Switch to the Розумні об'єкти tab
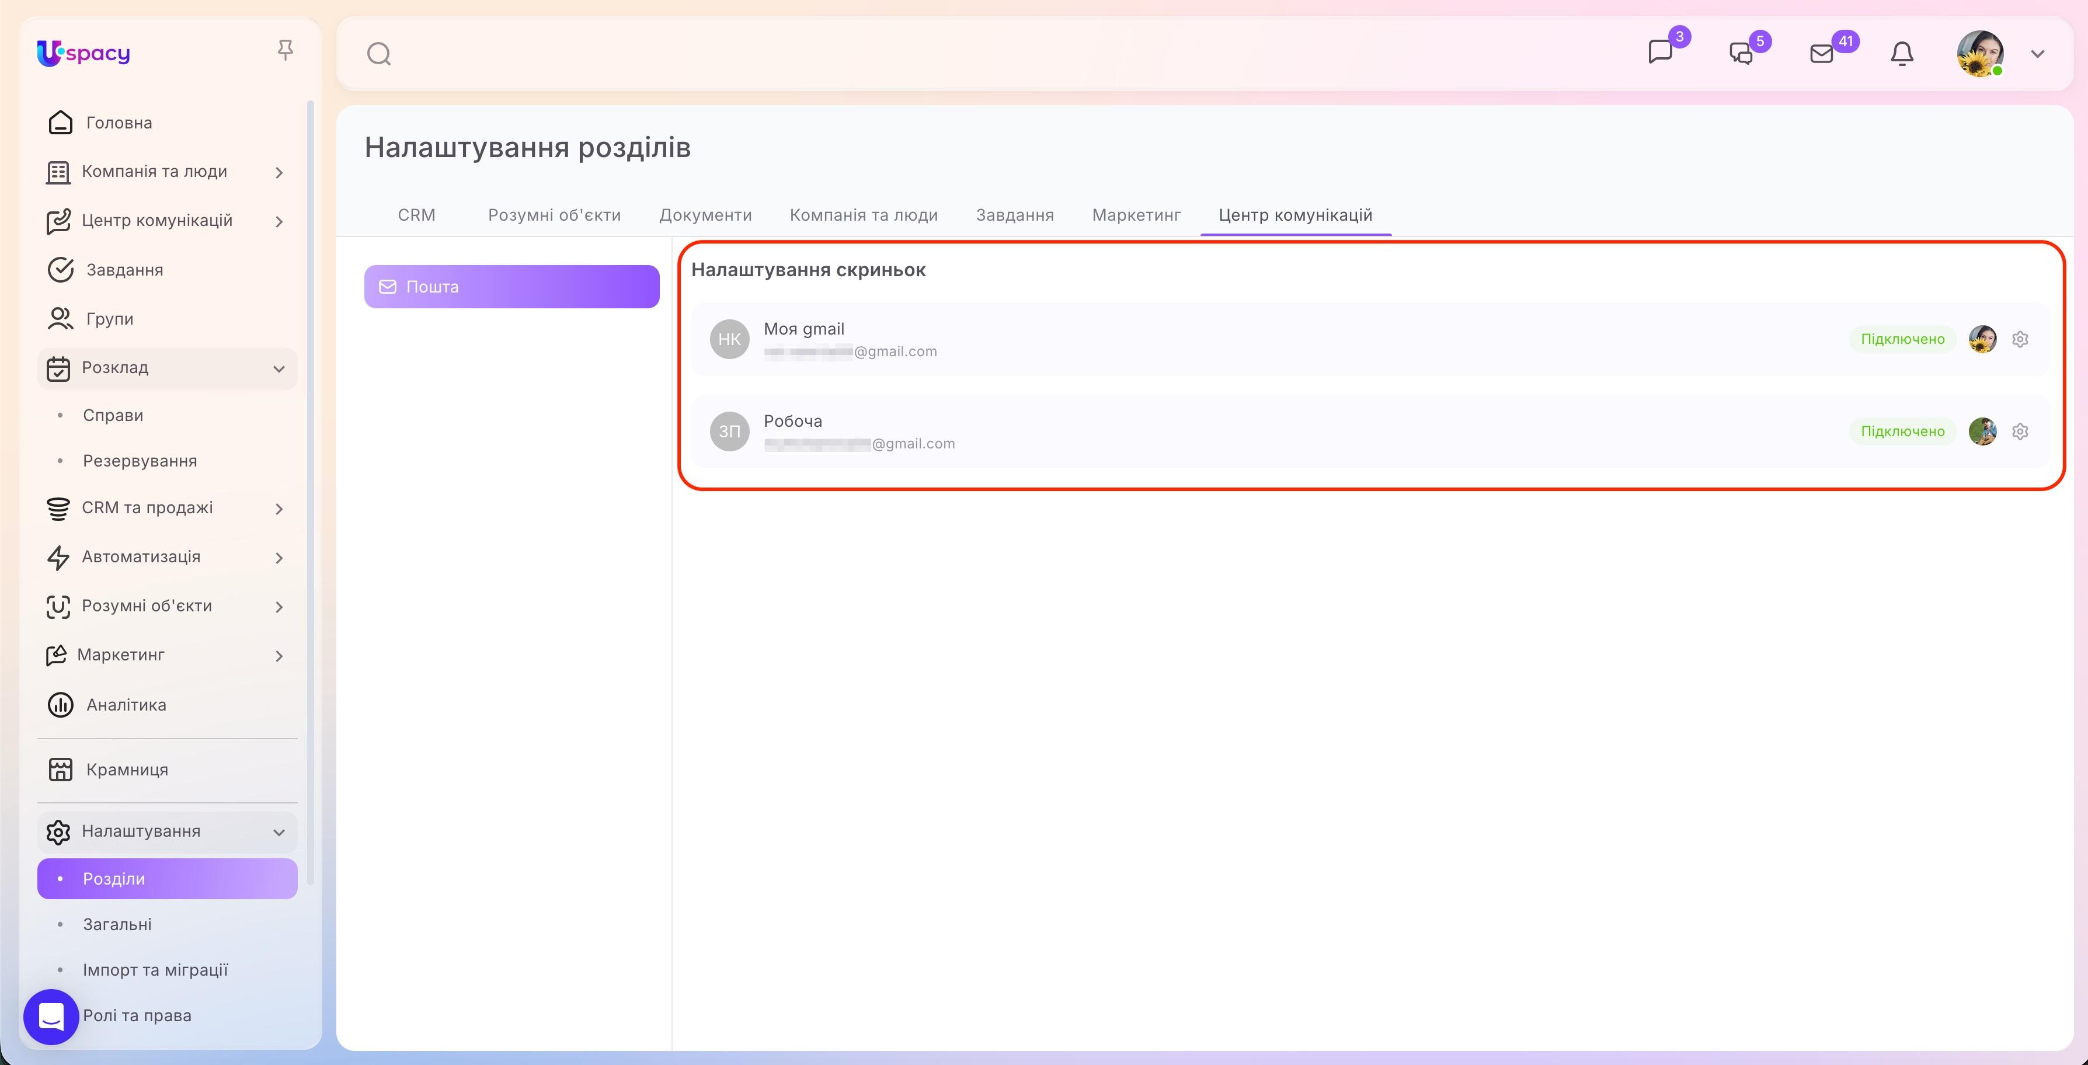Image resolution: width=2088 pixels, height=1065 pixels. (x=555, y=215)
